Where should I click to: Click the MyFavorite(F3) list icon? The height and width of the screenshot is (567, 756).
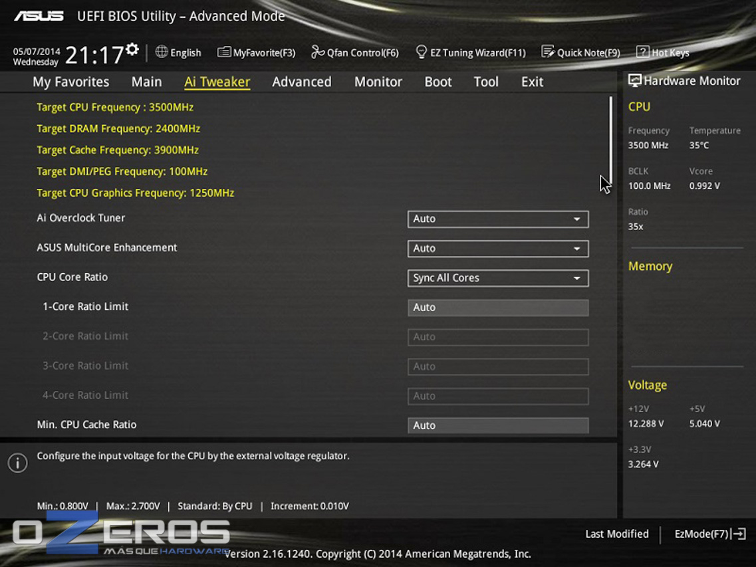[x=223, y=52]
